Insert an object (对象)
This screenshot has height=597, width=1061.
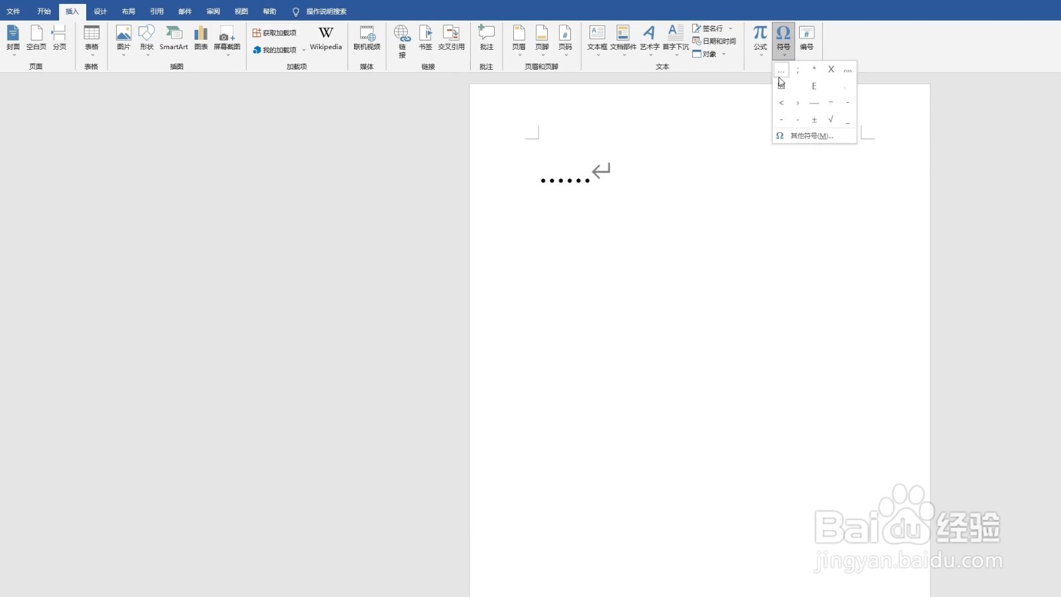click(x=705, y=54)
